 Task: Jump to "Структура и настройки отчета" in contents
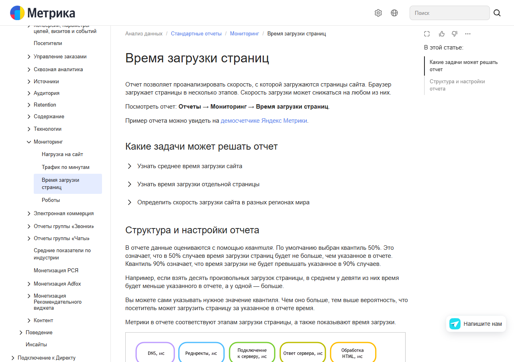point(457,85)
